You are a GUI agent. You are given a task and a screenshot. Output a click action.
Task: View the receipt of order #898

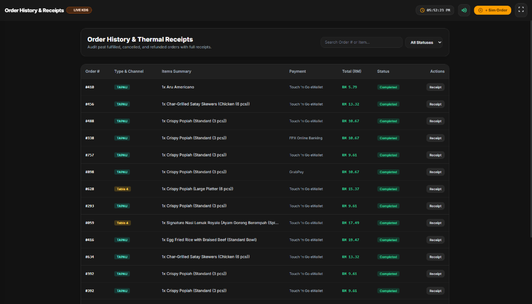click(435, 172)
